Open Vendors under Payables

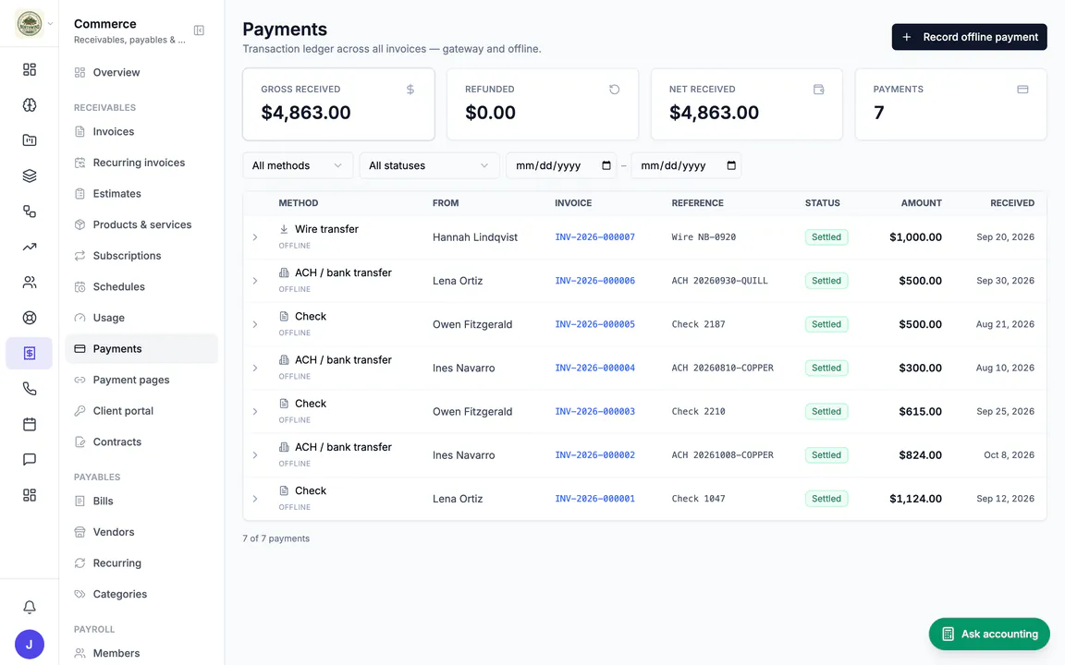141,532
